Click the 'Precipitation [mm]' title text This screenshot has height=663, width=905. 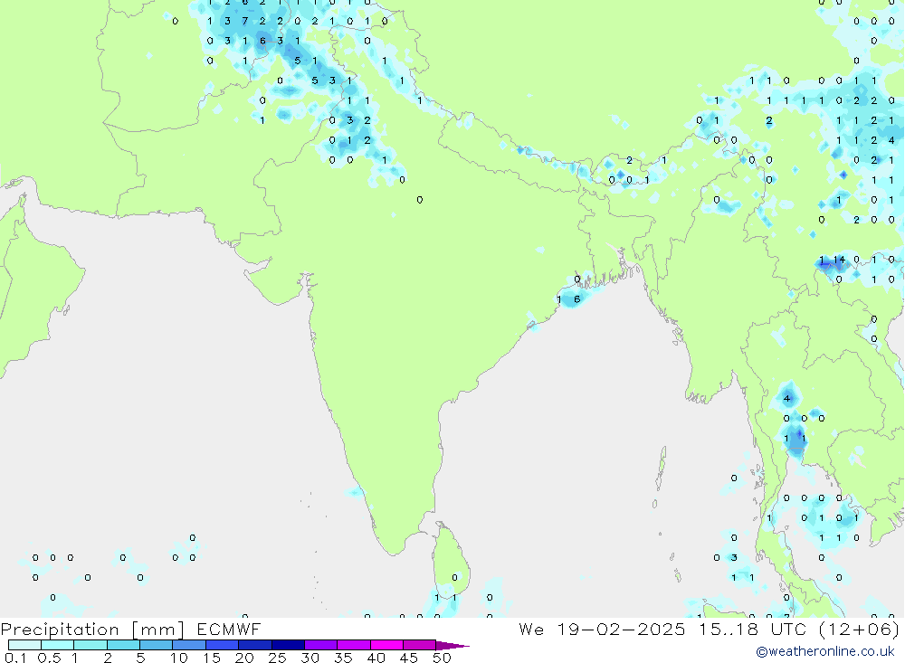point(92,629)
